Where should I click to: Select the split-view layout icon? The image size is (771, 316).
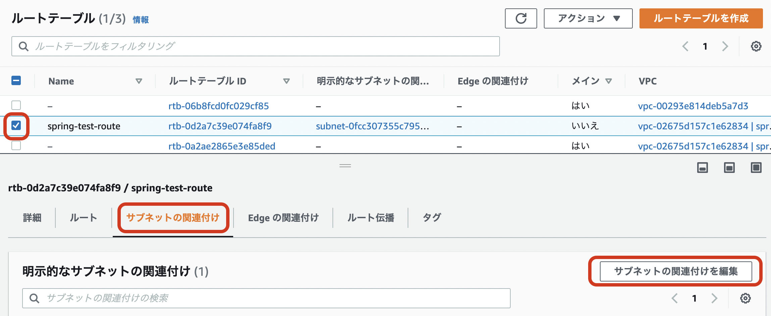click(x=729, y=168)
